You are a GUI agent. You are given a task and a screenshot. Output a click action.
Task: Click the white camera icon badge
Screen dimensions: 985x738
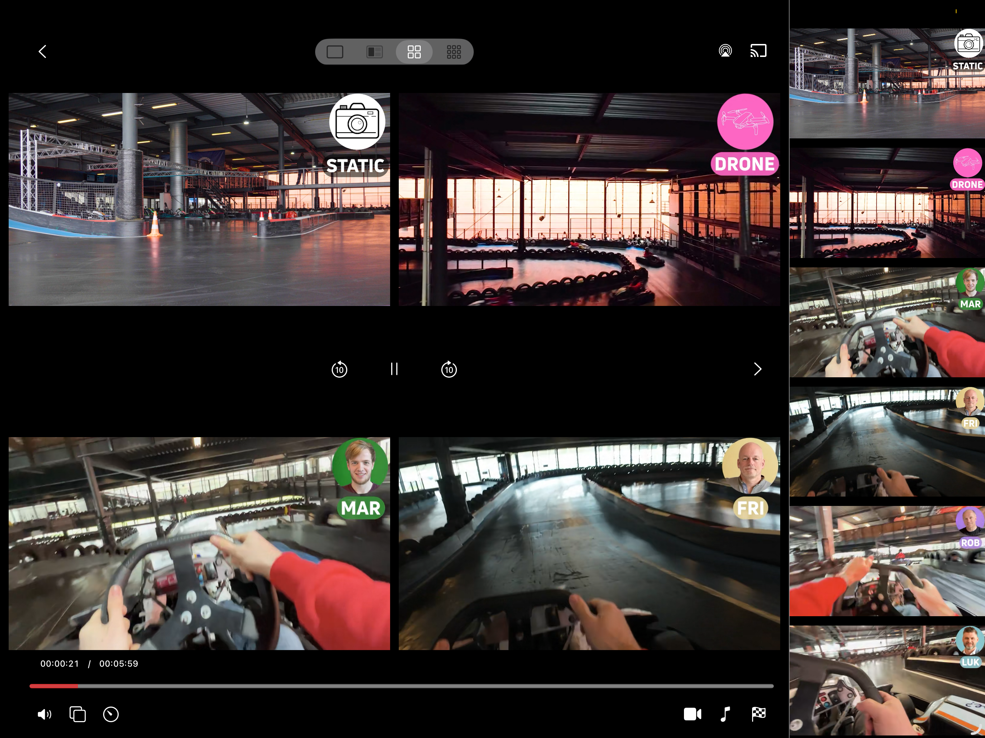[357, 121]
